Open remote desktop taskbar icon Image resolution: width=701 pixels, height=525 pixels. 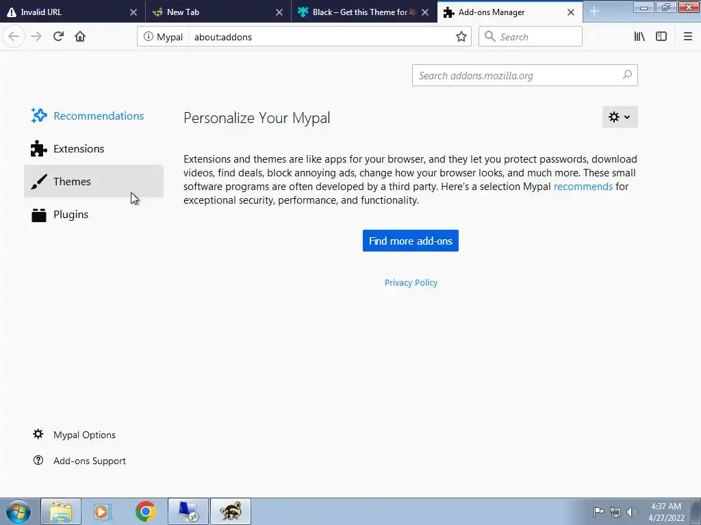(188, 511)
